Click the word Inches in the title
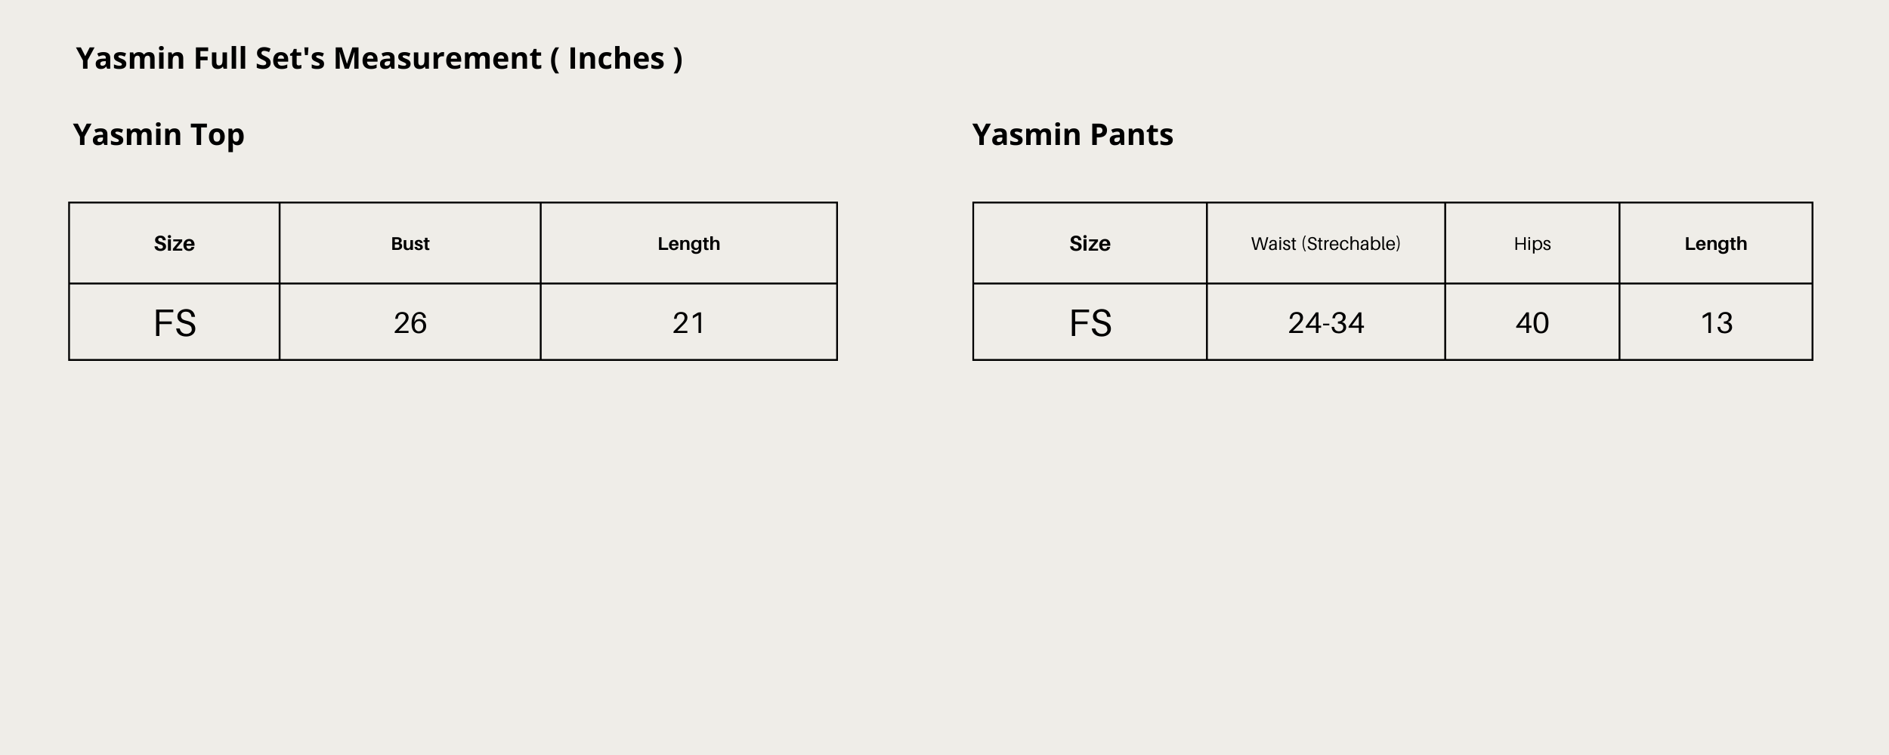The width and height of the screenshot is (1889, 755). pos(617,58)
